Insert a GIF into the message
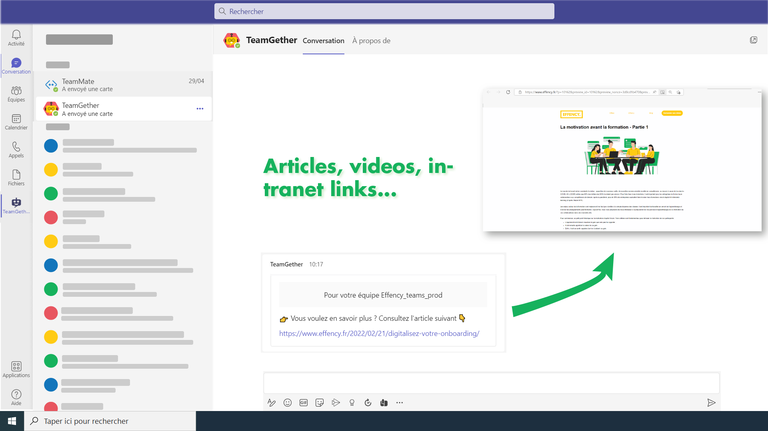Screen dimensions: 768x431 [304, 403]
